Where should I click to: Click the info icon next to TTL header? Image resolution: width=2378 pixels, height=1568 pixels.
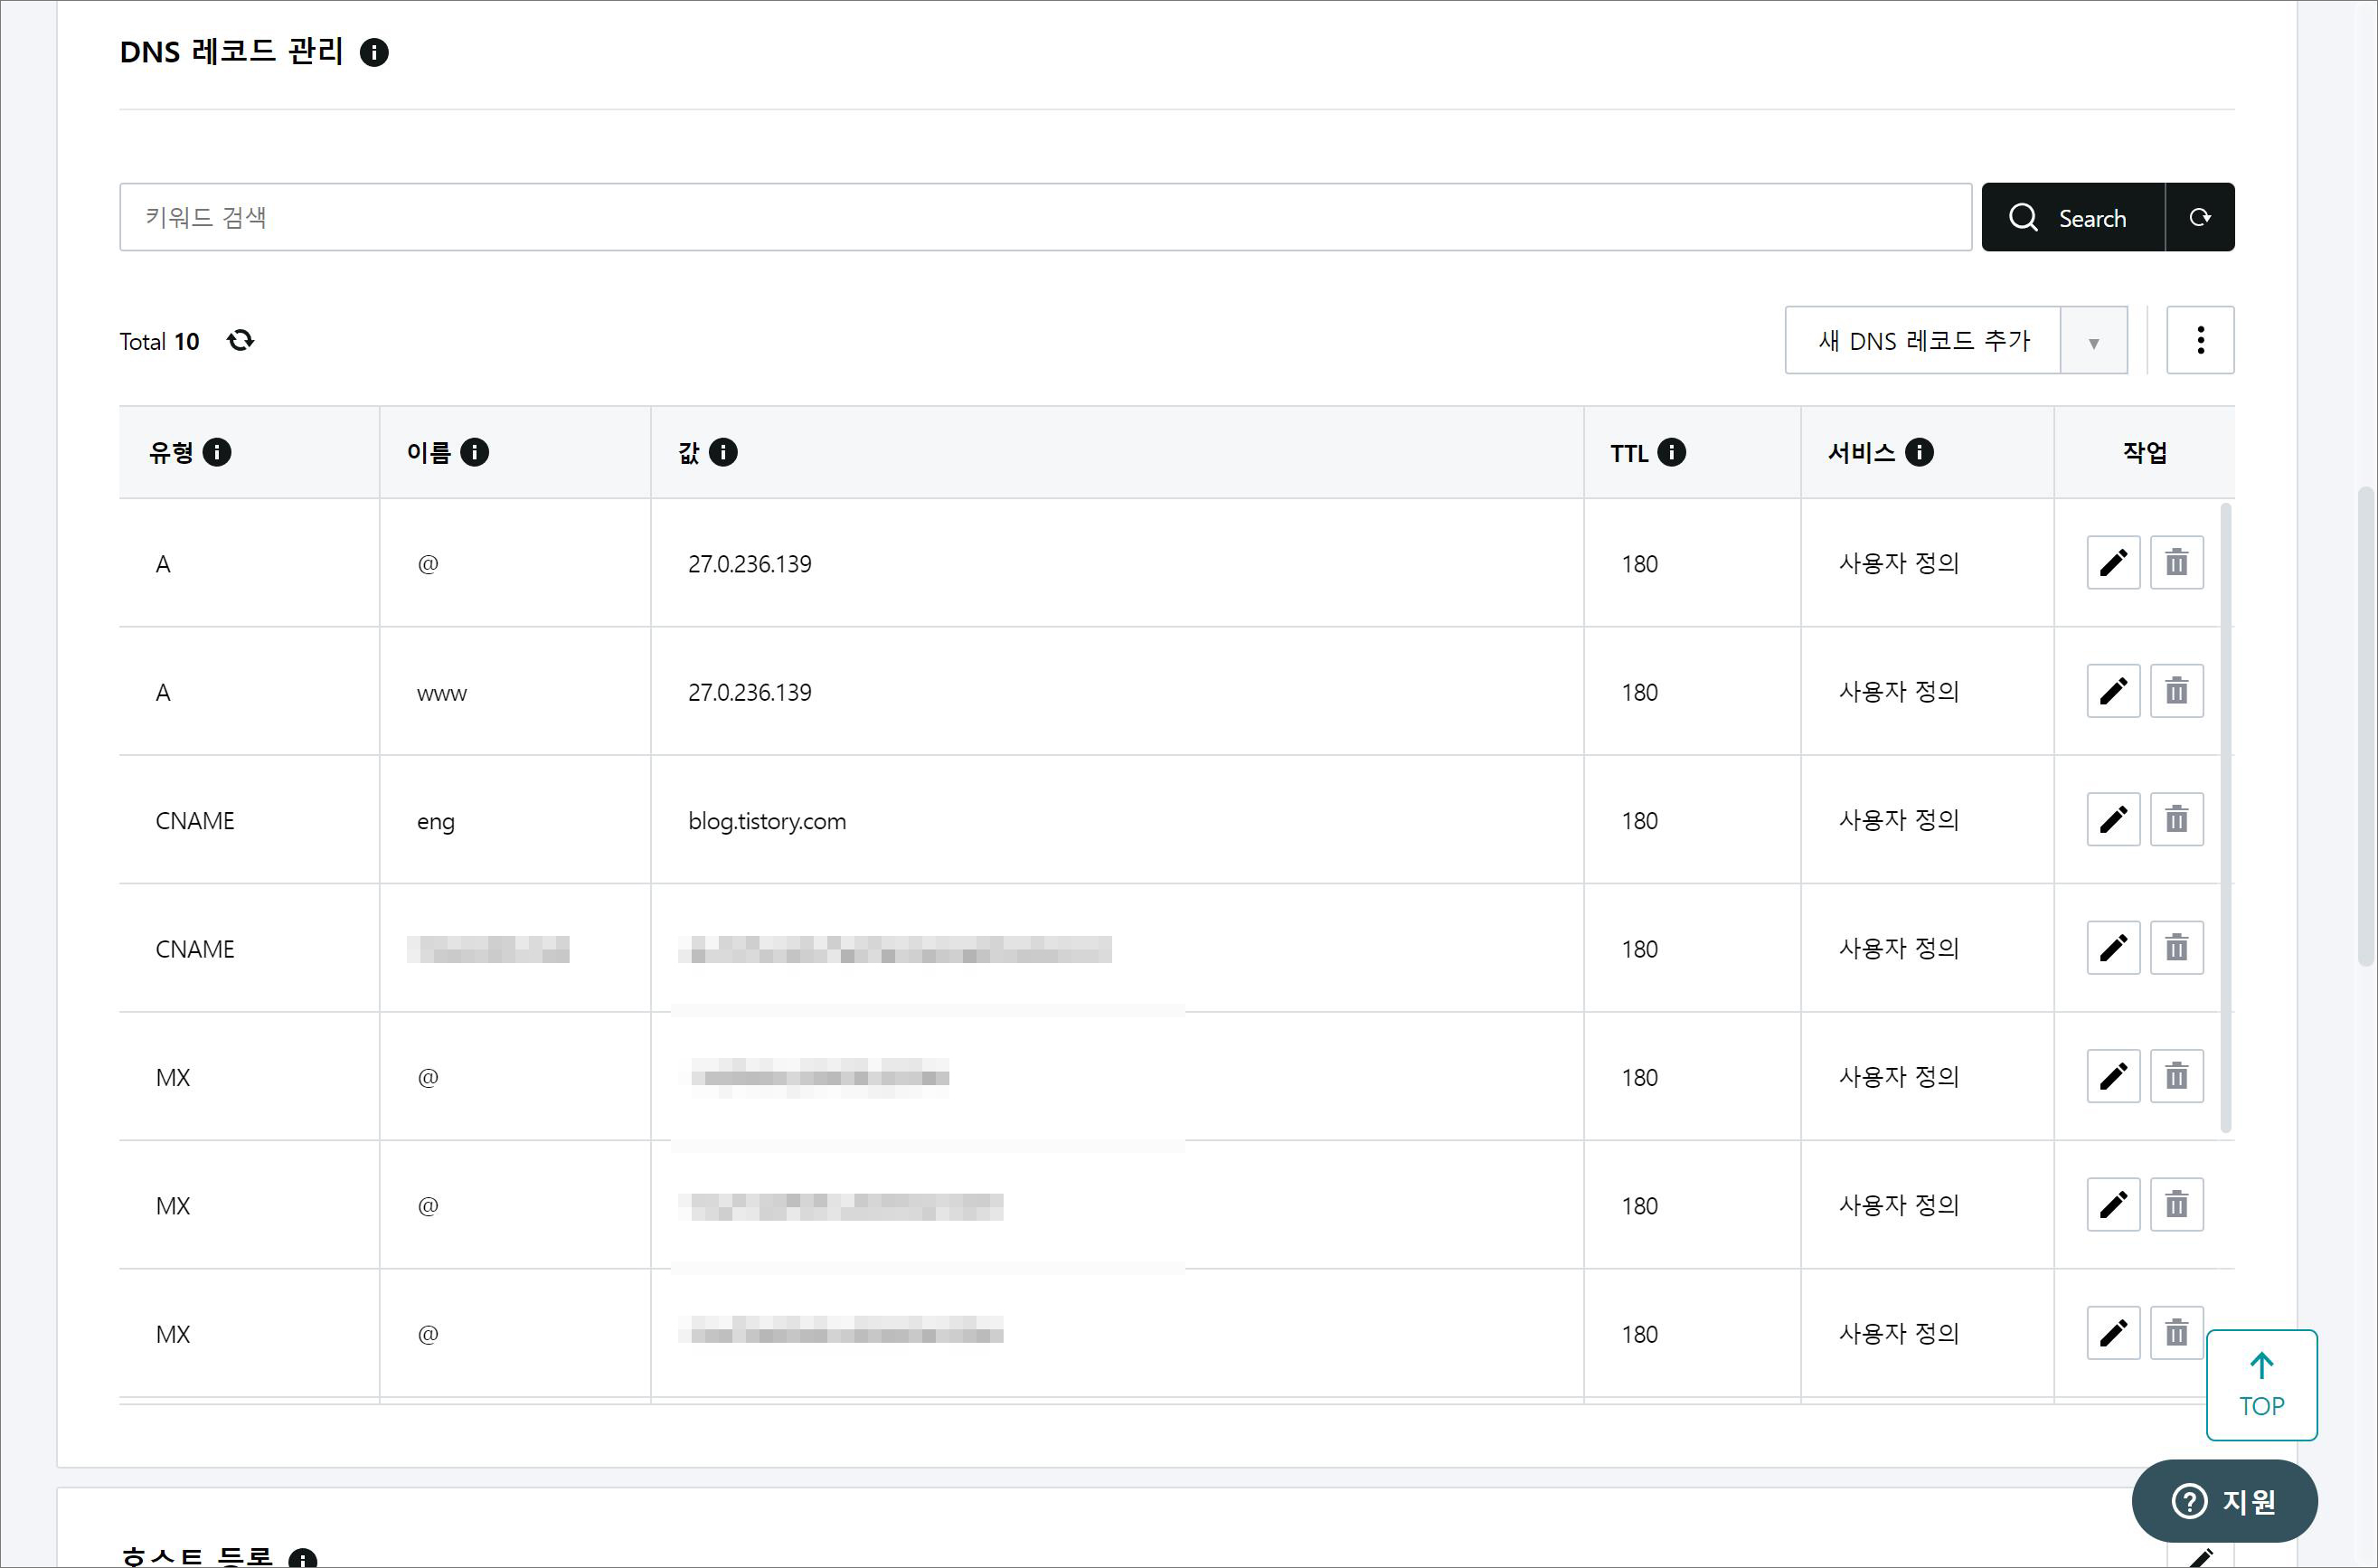(x=1671, y=453)
